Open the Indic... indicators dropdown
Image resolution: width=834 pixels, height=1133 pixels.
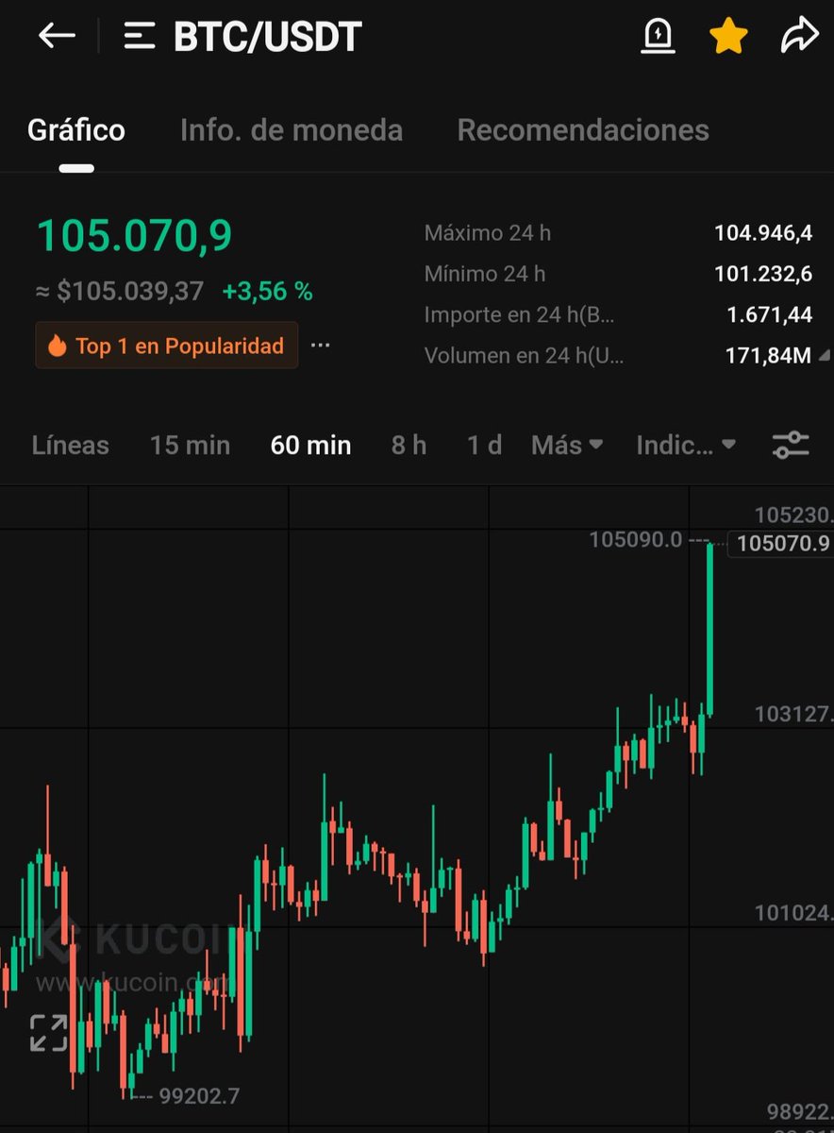click(x=686, y=446)
